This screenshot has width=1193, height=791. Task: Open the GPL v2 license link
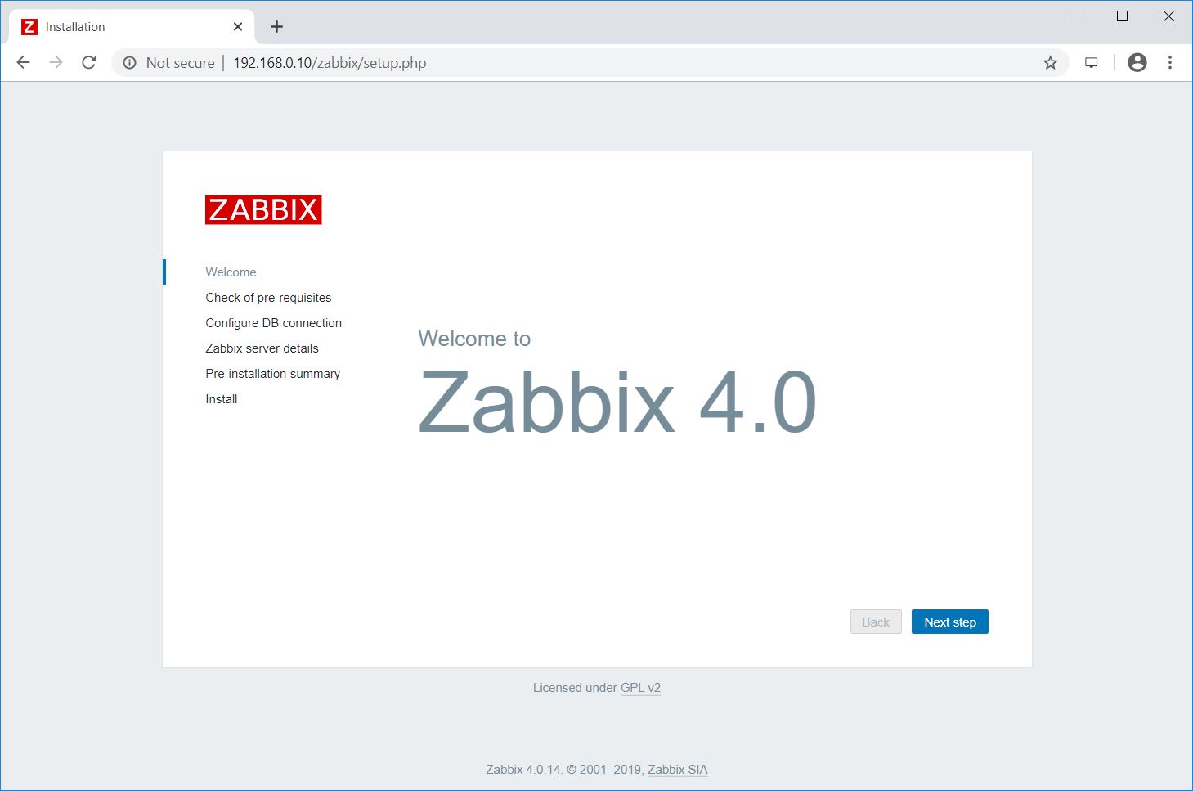640,688
